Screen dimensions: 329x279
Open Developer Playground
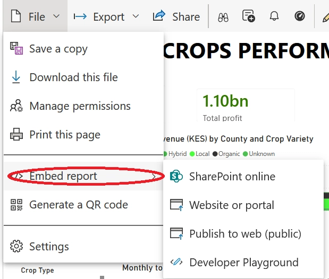tap(243, 263)
